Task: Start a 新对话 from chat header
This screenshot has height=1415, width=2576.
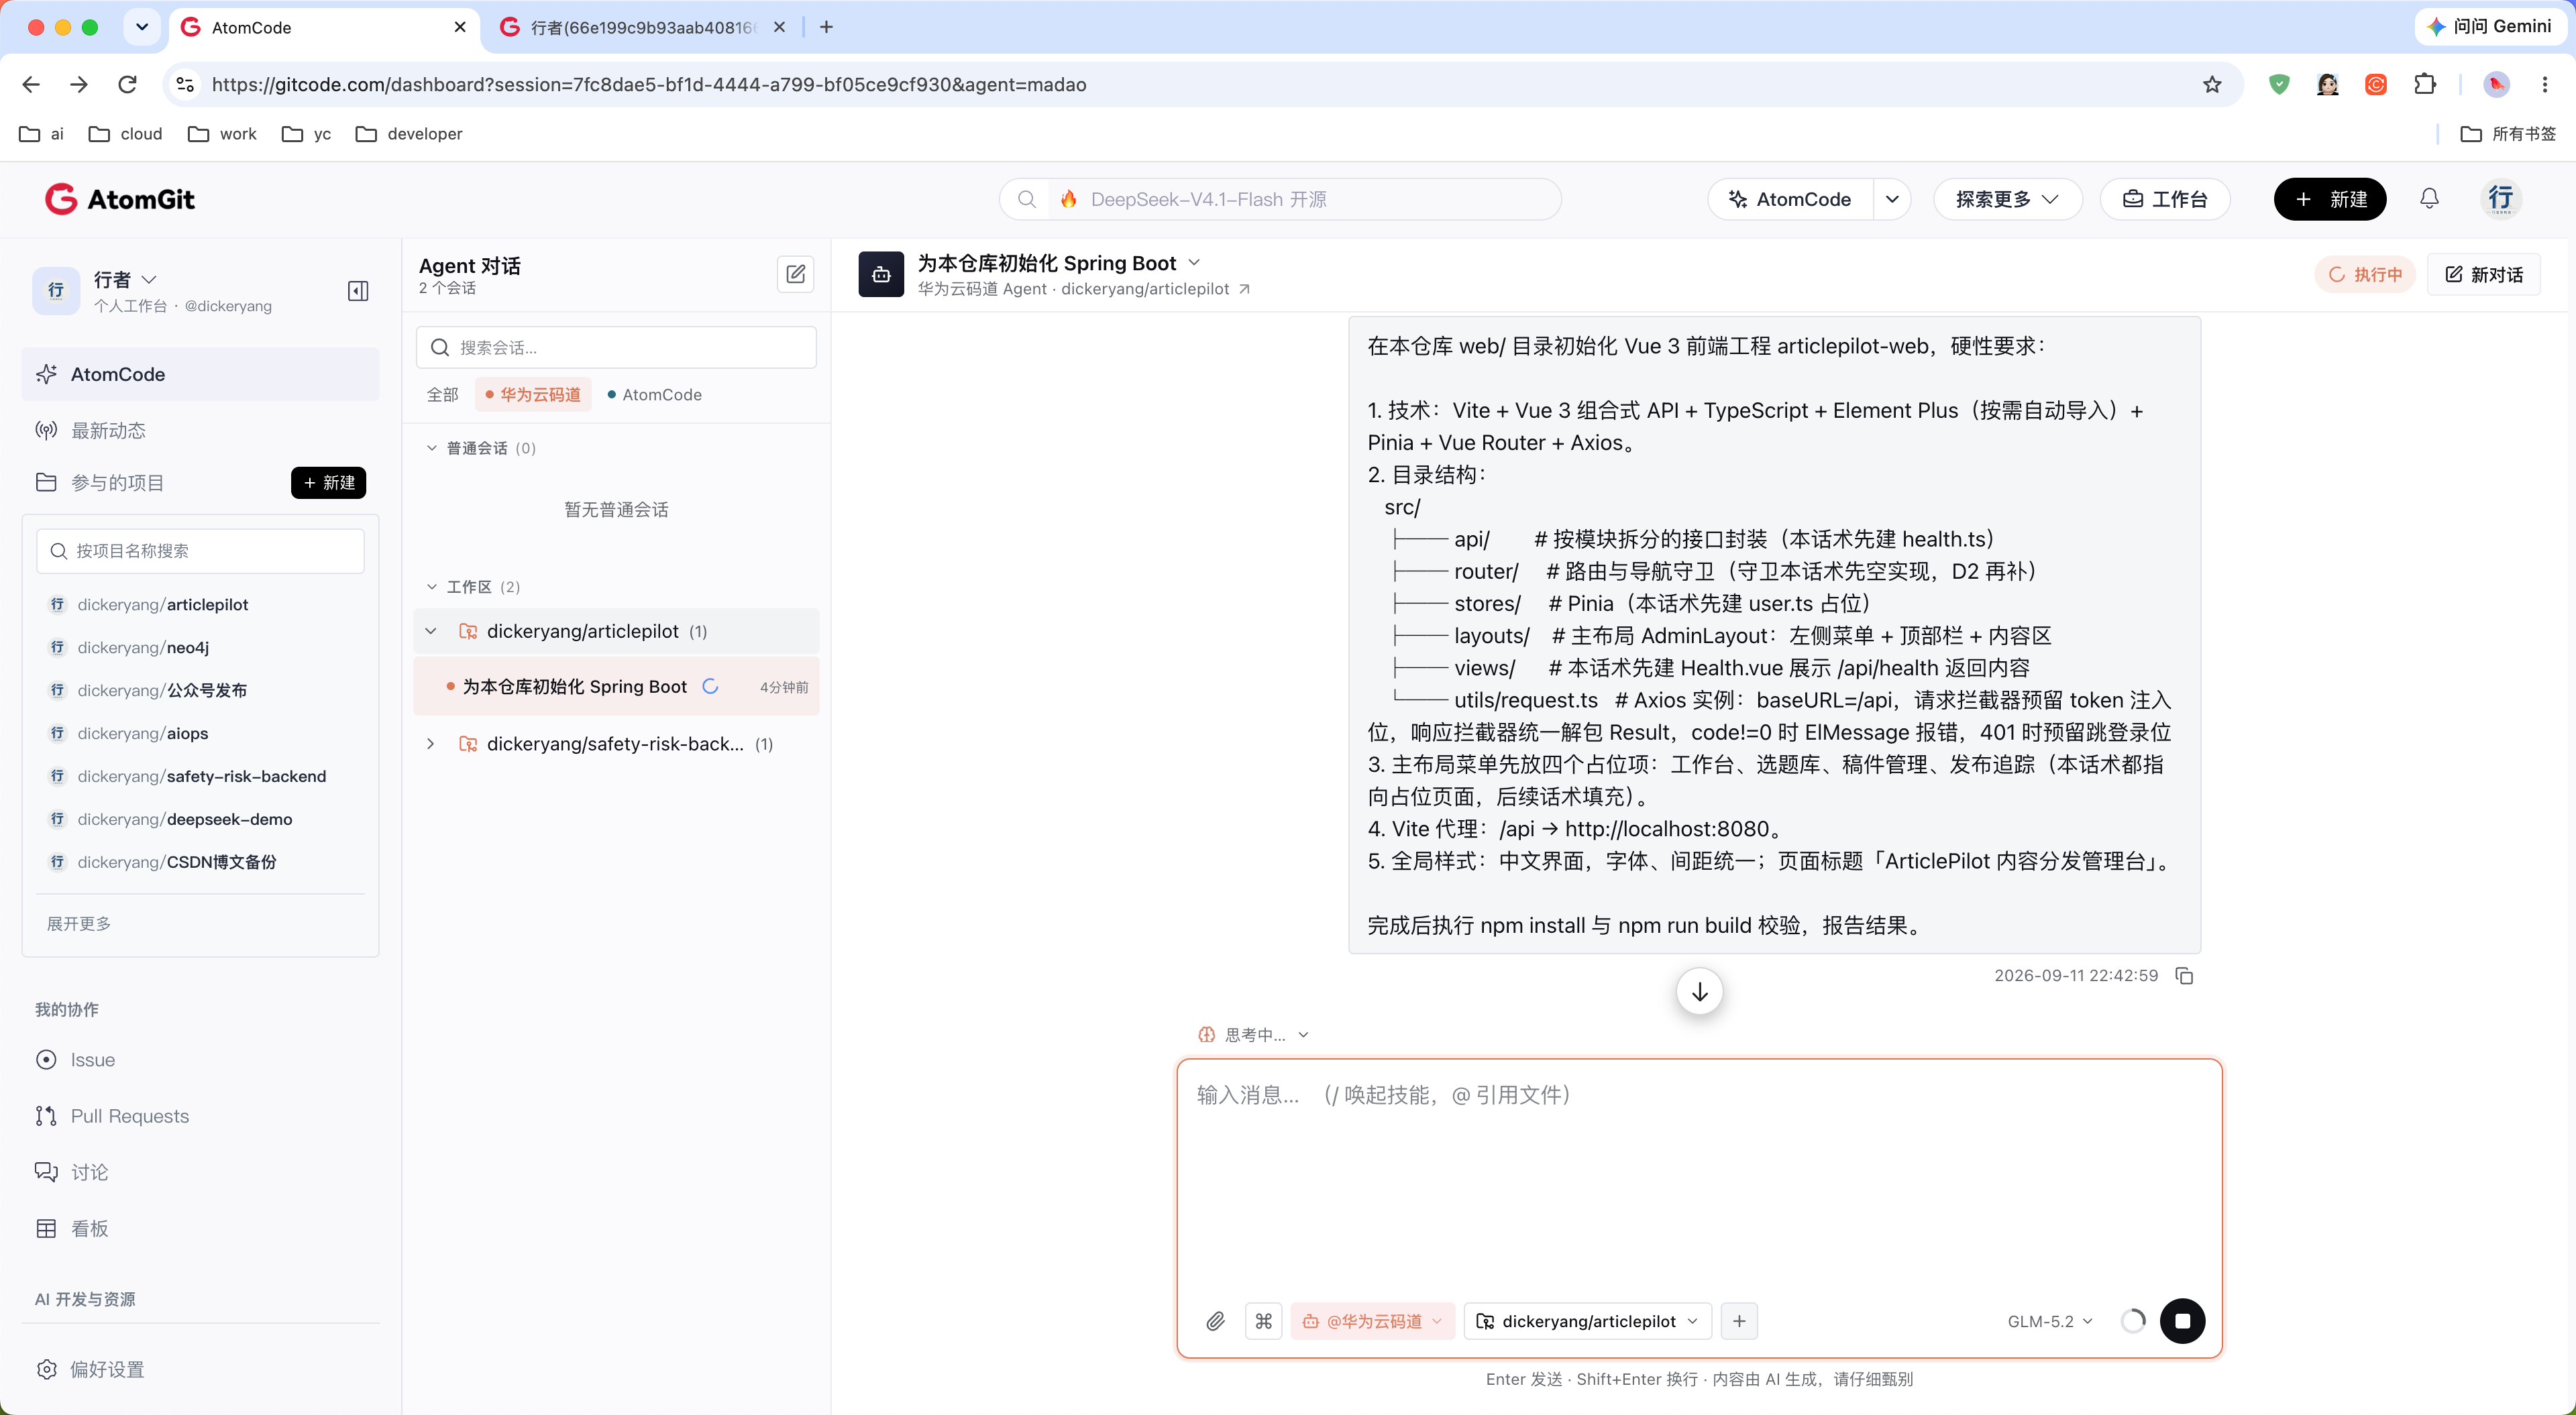Action: coord(2484,274)
